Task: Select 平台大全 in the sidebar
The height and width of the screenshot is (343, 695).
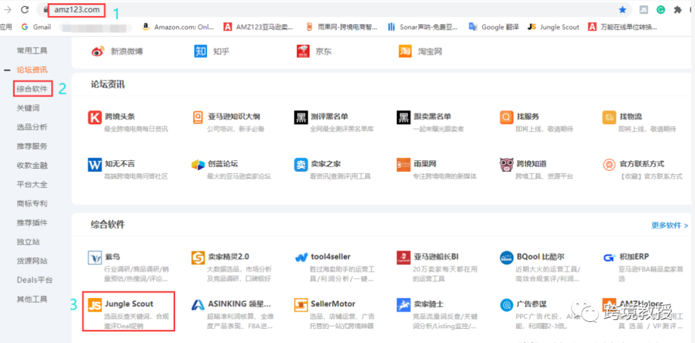Action: [32, 184]
